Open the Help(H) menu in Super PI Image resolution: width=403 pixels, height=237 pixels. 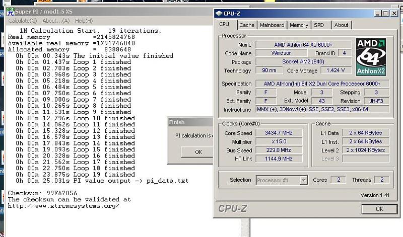point(84,21)
